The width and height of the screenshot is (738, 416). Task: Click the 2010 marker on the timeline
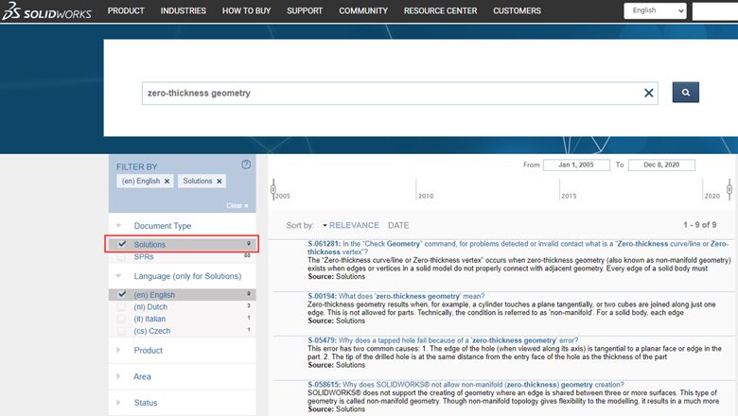pos(426,196)
